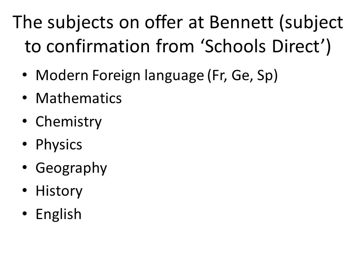Click the word Bennett in title
Screen dimensions: 362x271
click(241, 22)
